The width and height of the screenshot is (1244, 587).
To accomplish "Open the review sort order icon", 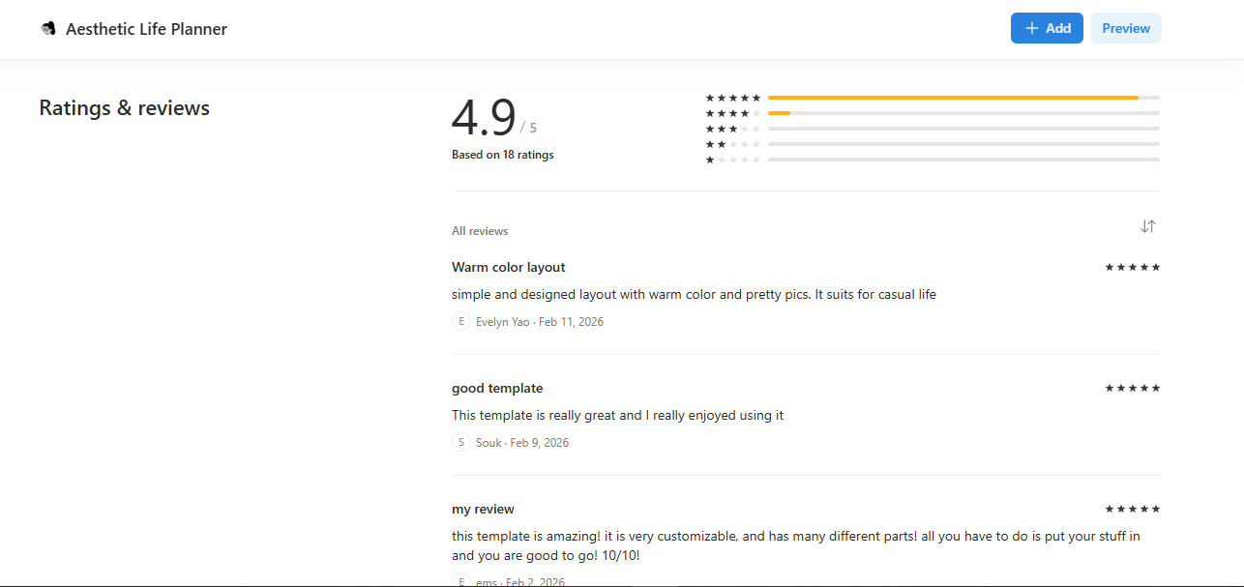I will click(1147, 226).
